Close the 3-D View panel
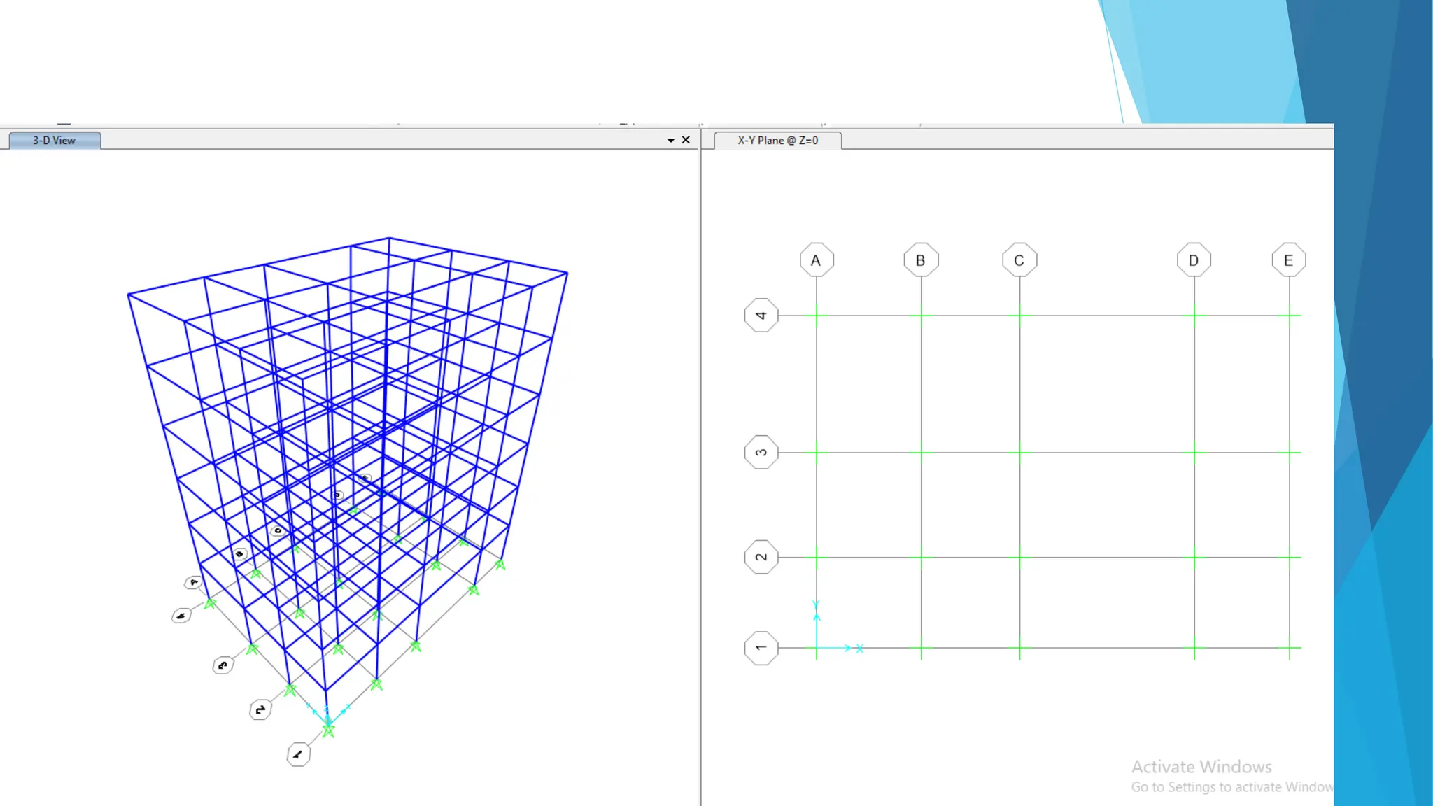Screen dimensions: 1433x806 pyautogui.click(x=686, y=140)
